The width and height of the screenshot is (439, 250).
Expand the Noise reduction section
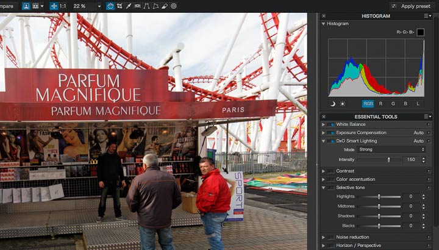[323, 237]
